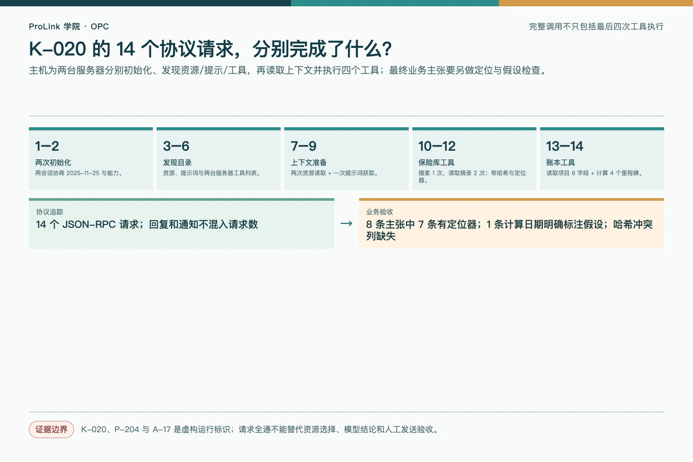Image resolution: width=693 pixels, height=462 pixels.
Task: Select the step card '13–14 账本工具'
Action: point(602,158)
